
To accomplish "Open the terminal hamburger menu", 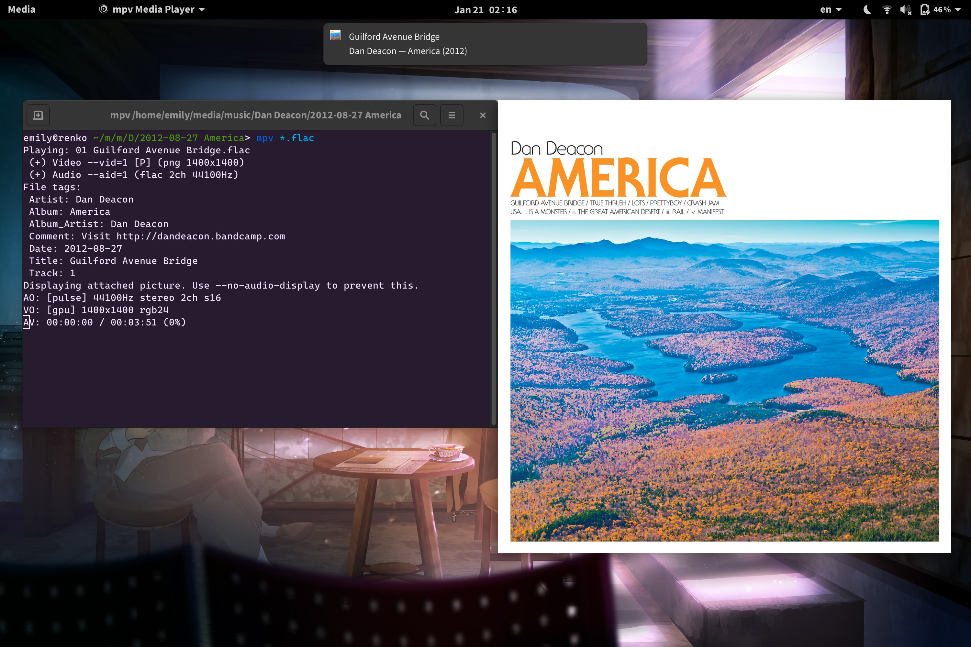I will pos(452,115).
